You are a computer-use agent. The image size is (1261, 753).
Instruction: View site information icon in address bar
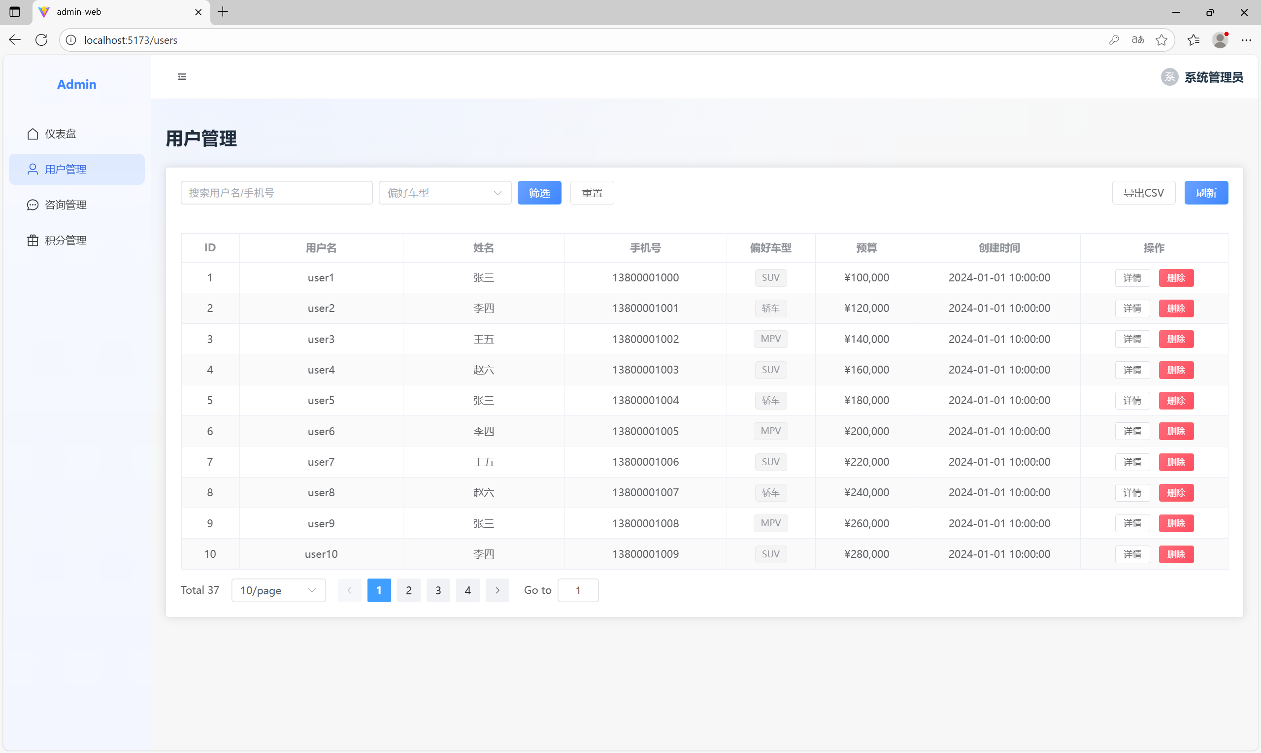pos(71,40)
